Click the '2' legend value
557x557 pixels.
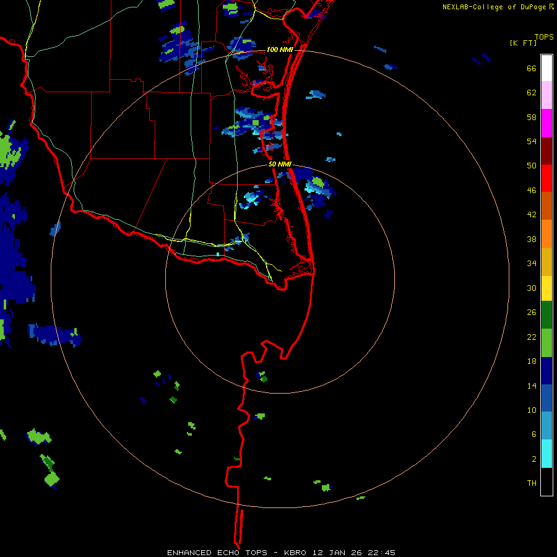[534, 459]
